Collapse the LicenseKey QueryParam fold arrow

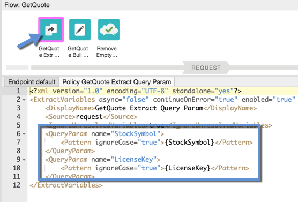click(24, 160)
